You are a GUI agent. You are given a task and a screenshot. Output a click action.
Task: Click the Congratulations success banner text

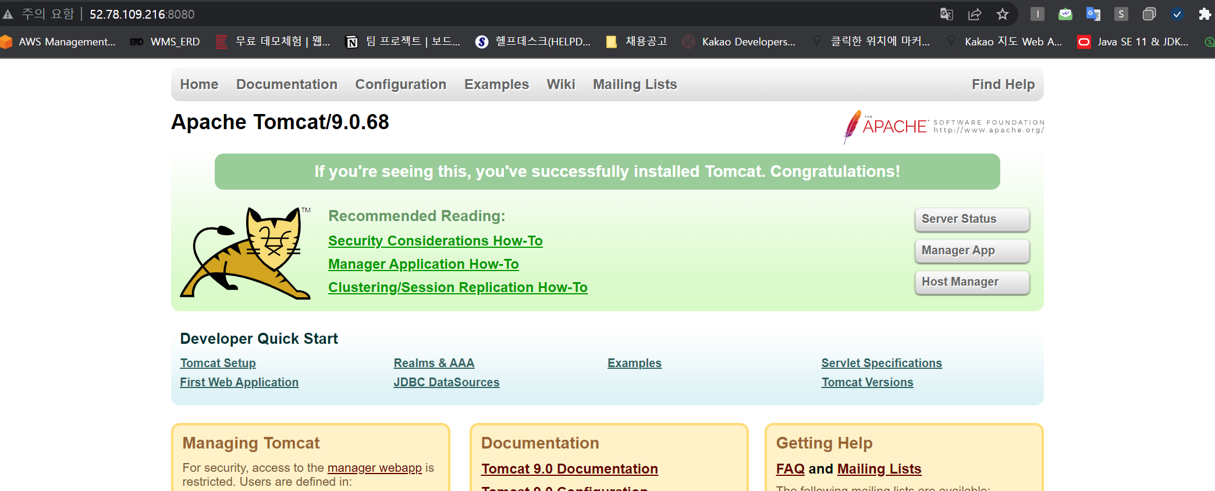(607, 172)
